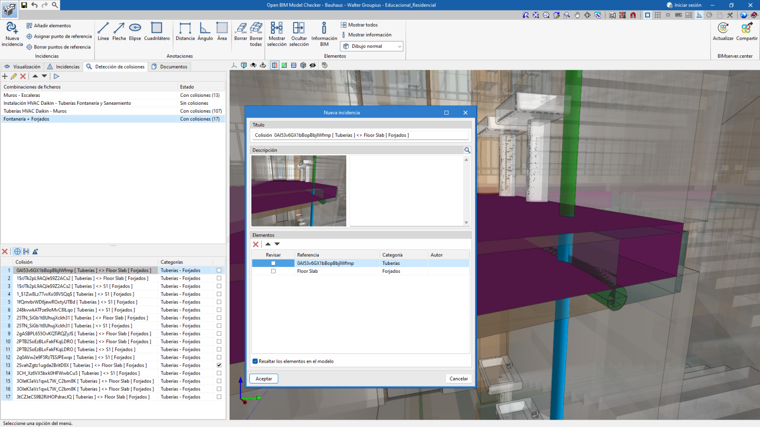The image size is (760, 427).
Task: Uncheck the checked box on collision row 13
Action: tap(219, 365)
